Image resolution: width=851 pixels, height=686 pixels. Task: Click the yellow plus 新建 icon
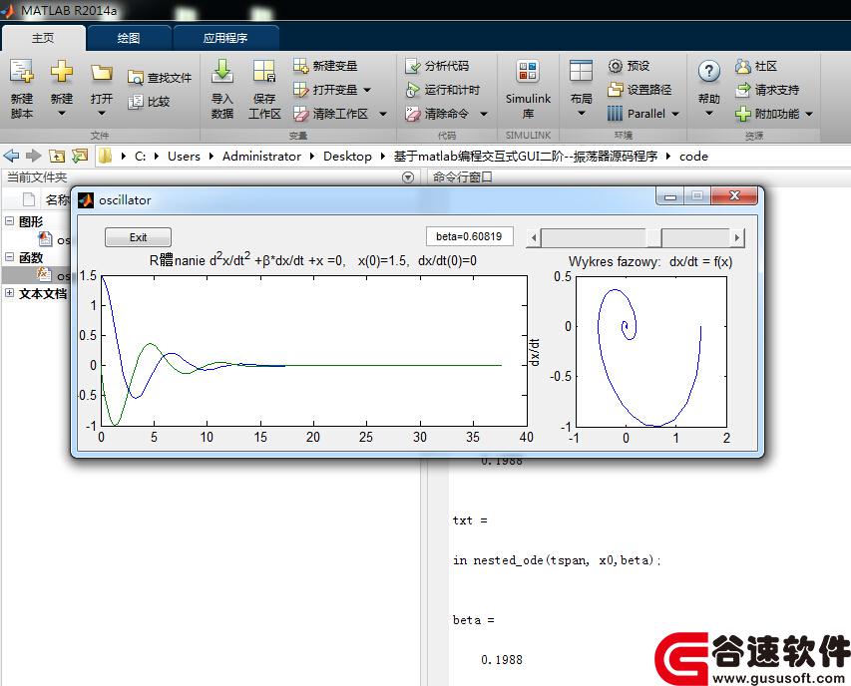point(61,72)
